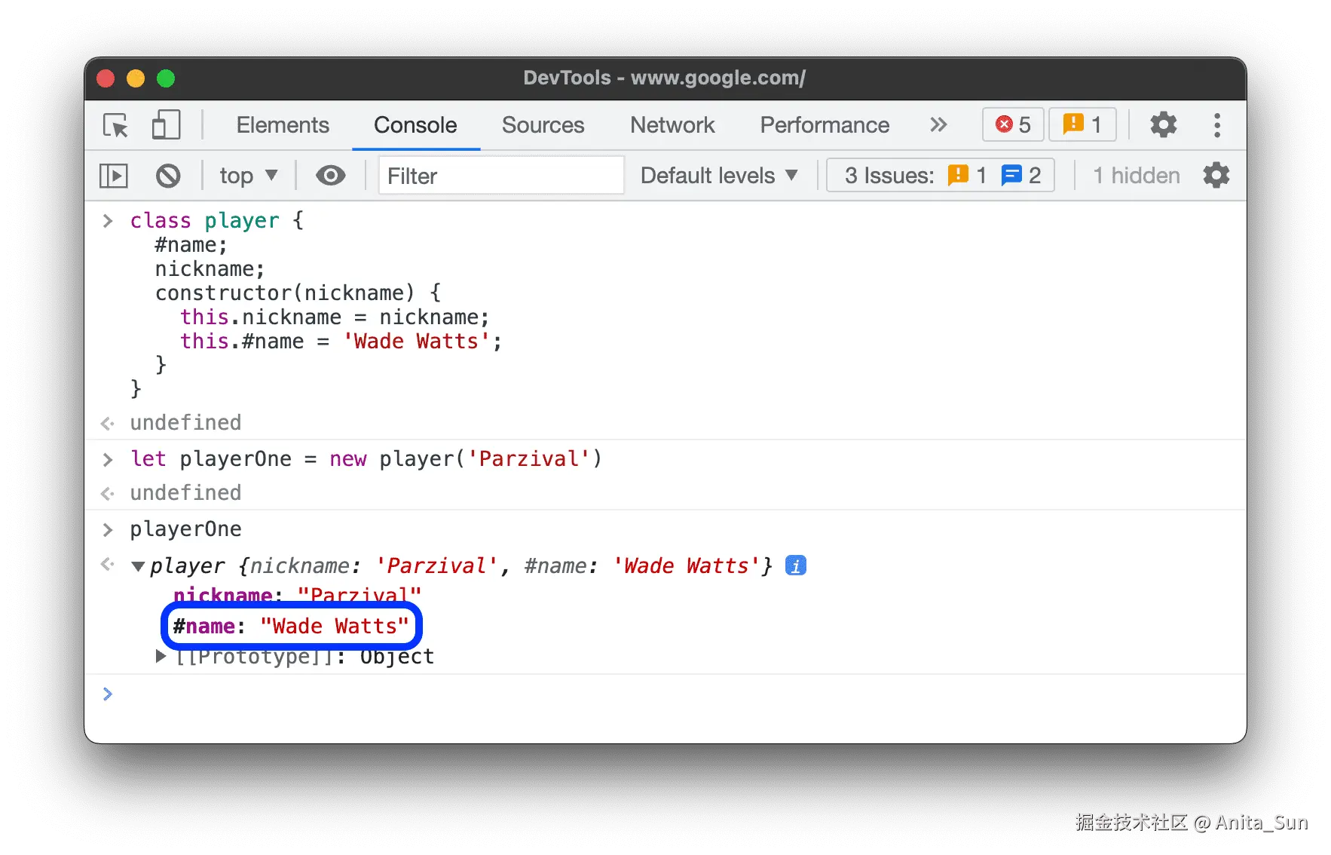Expand the [[Prototype]] Object entry

click(x=161, y=656)
